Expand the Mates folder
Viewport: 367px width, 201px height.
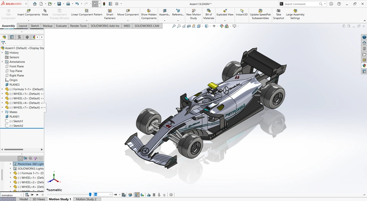(x=2, y=112)
